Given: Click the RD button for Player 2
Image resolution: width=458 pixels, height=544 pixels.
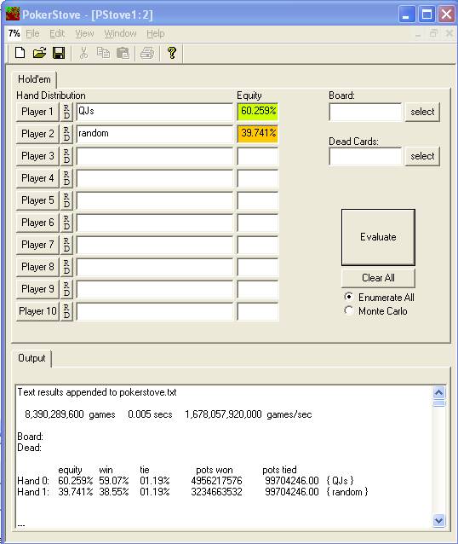Looking at the screenshot, I should click(66, 134).
